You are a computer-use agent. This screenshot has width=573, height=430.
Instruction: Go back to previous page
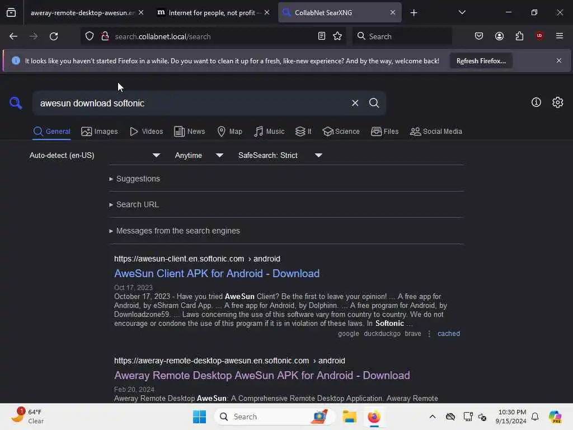13,36
